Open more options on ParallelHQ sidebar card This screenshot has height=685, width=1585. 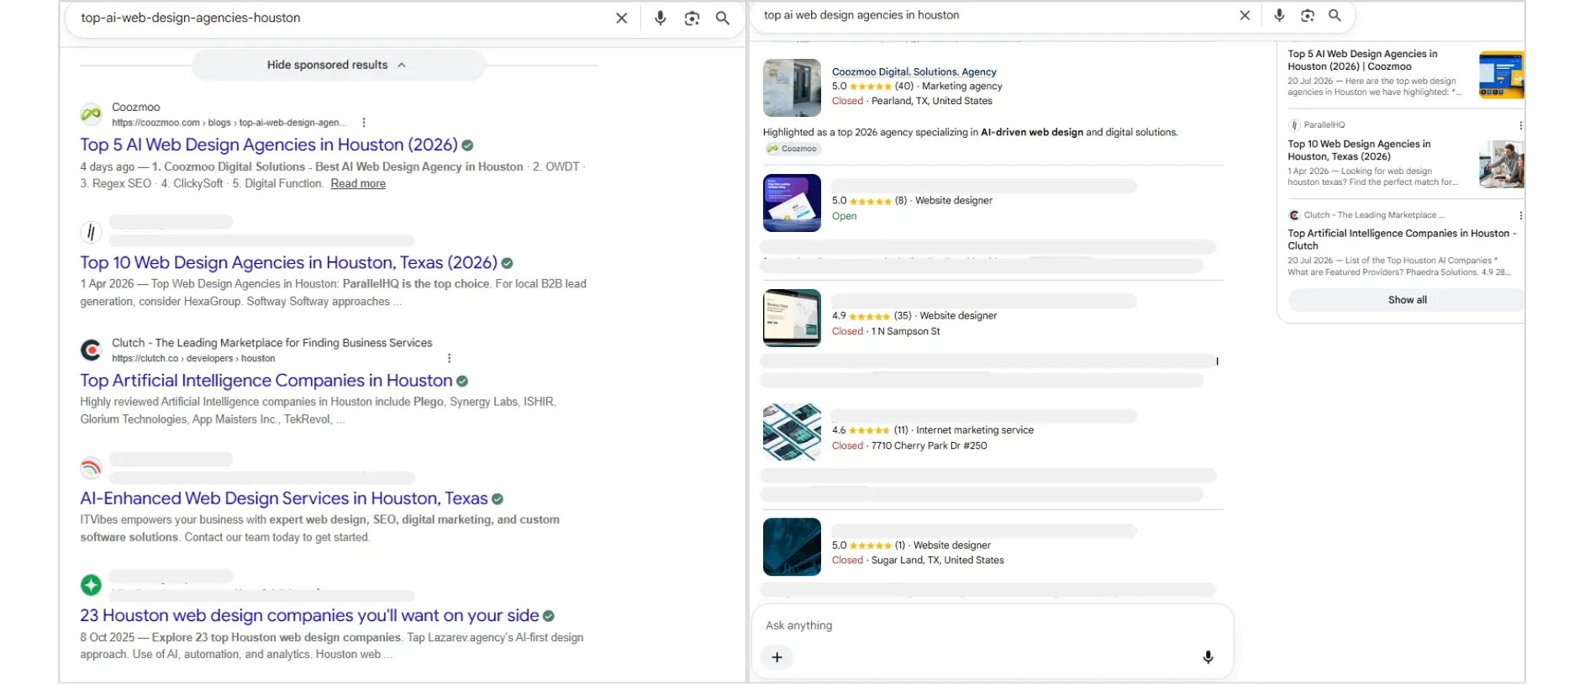pos(1520,125)
